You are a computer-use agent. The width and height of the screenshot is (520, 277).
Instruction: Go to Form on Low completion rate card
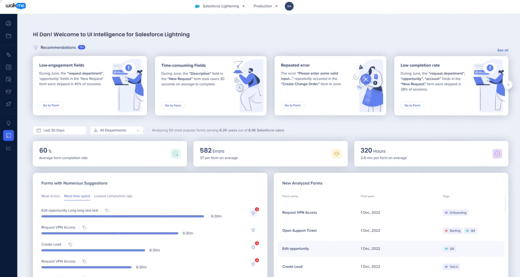click(412, 105)
